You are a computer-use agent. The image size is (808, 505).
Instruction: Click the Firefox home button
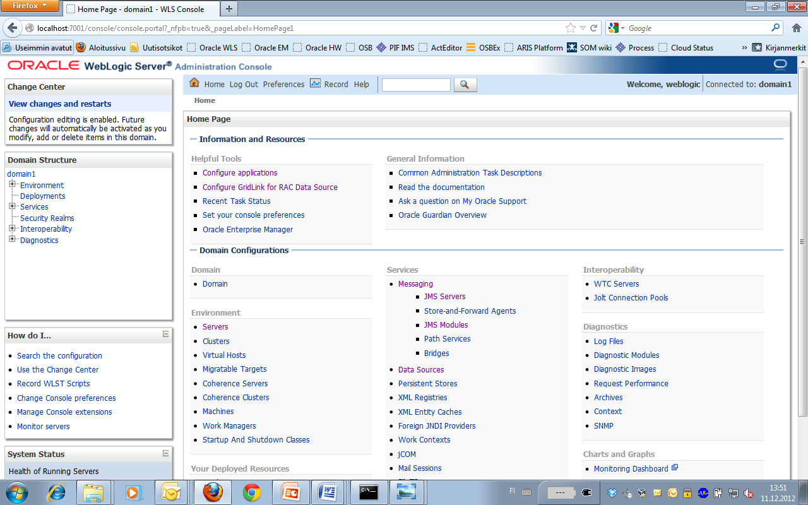pyautogui.click(x=796, y=28)
